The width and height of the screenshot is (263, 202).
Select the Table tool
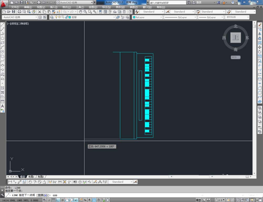point(3,102)
